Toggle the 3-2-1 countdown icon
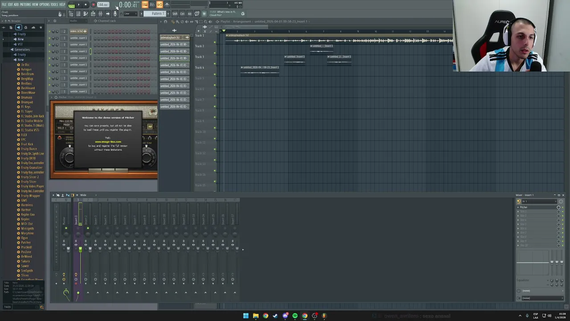 pos(152,4)
